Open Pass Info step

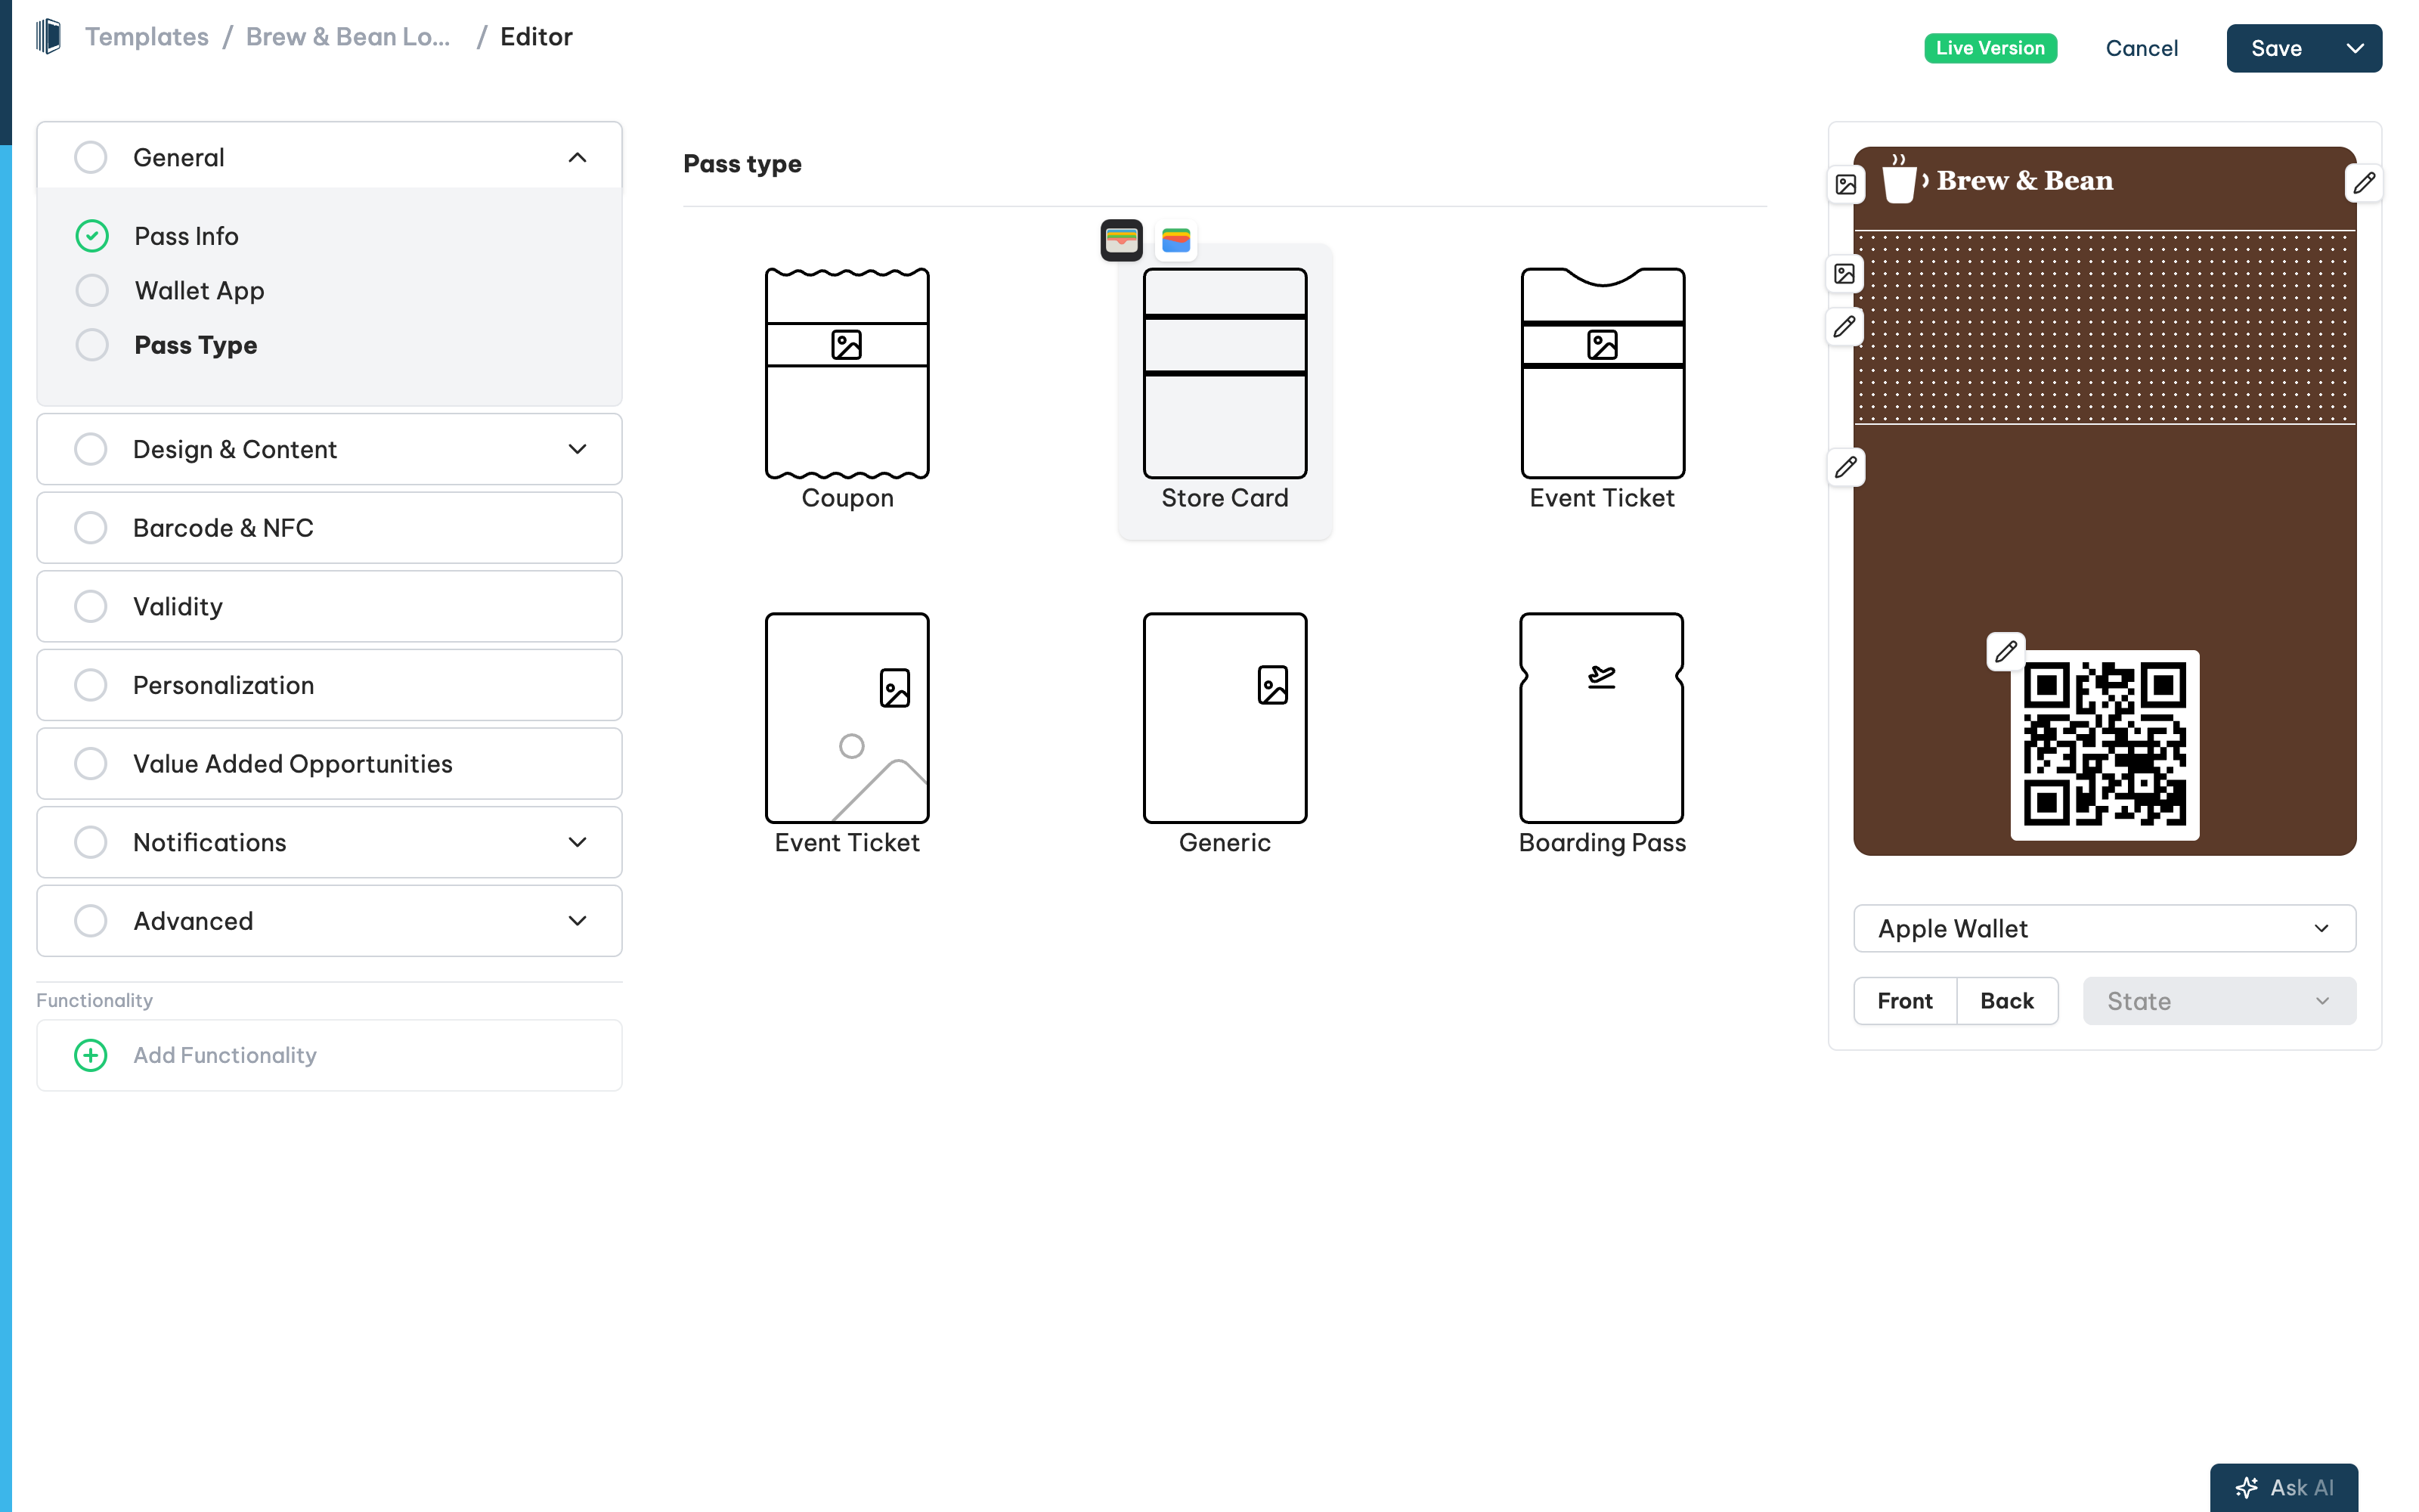tap(186, 236)
